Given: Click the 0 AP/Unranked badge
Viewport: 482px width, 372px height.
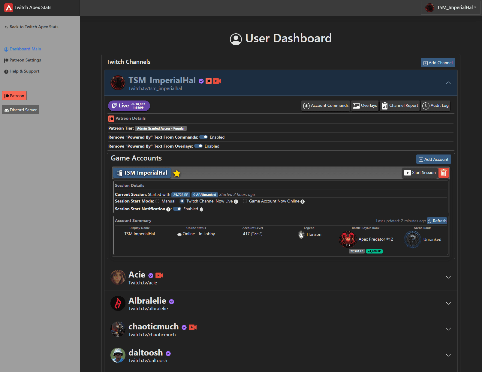Looking at the screenshot, I should coord(205,195).
